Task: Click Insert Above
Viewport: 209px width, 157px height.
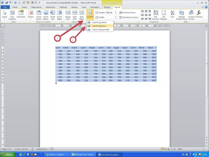Action: pyautogui.click(x=39, y=15)
